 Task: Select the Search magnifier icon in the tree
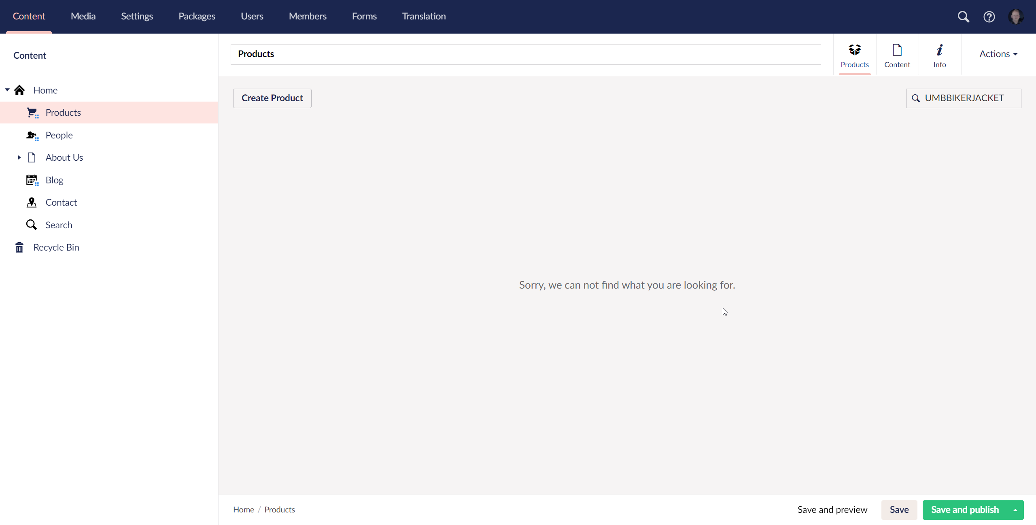31,225
